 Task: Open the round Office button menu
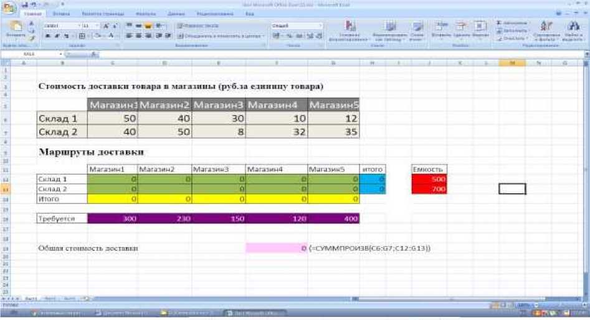coord(8,7)
